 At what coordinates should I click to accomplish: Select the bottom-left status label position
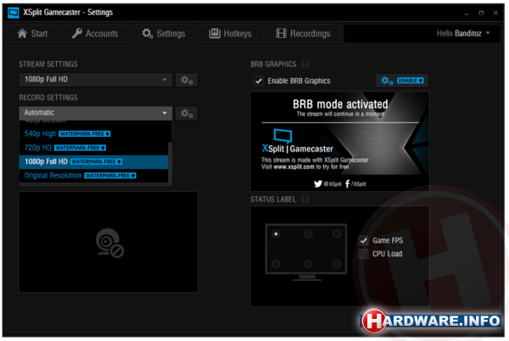coord(276,264)
